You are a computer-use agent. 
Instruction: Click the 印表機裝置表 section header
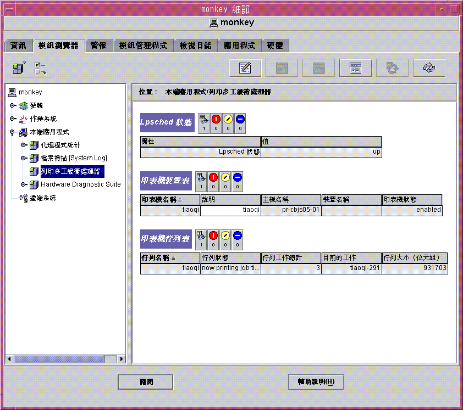(166, 181)
